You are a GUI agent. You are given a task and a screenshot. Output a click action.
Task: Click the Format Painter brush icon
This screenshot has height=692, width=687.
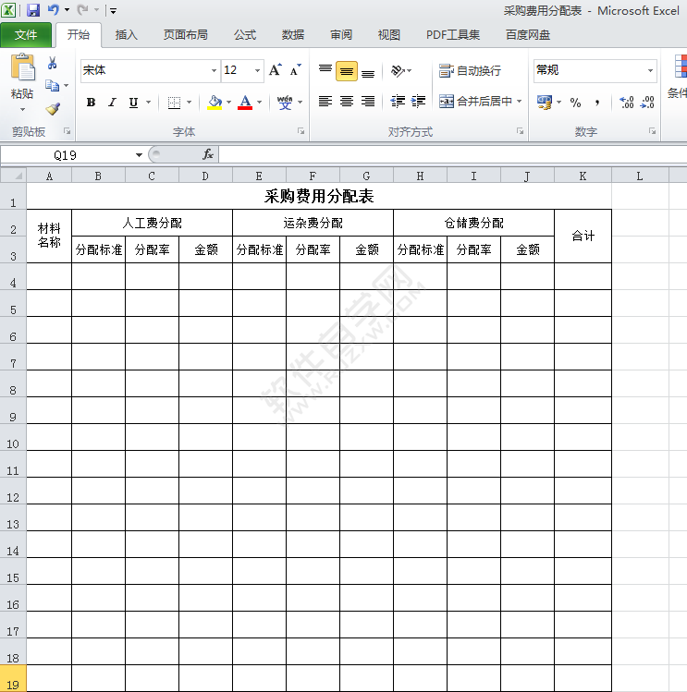(53, 109)
